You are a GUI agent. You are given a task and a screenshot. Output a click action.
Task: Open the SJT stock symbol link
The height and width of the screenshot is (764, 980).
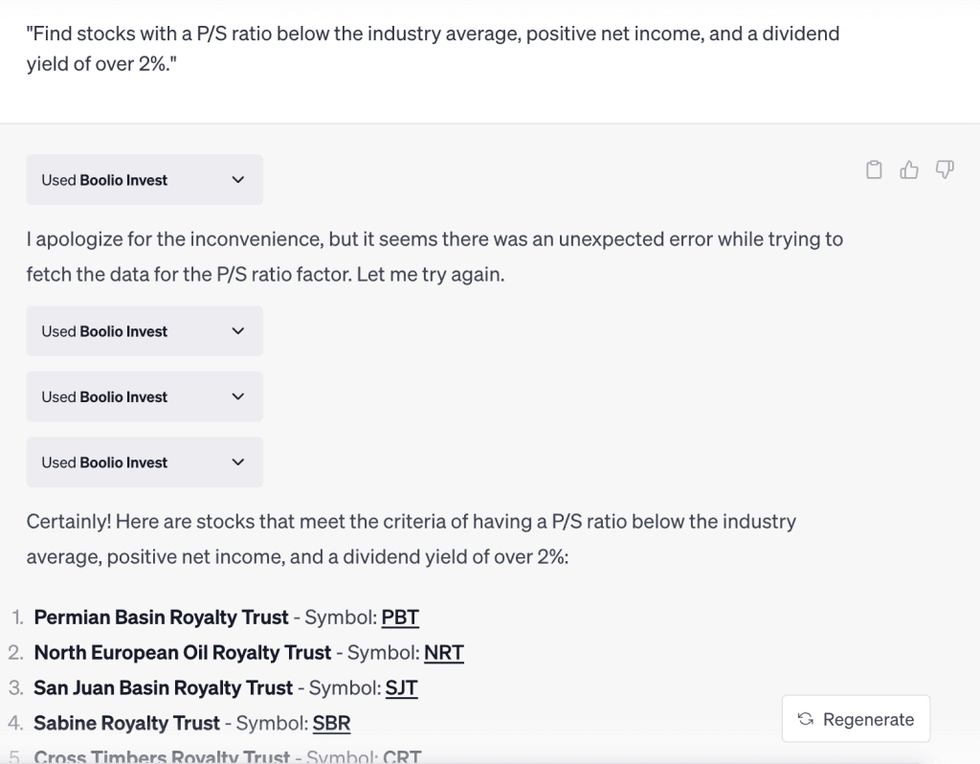(x=401, y=687)
